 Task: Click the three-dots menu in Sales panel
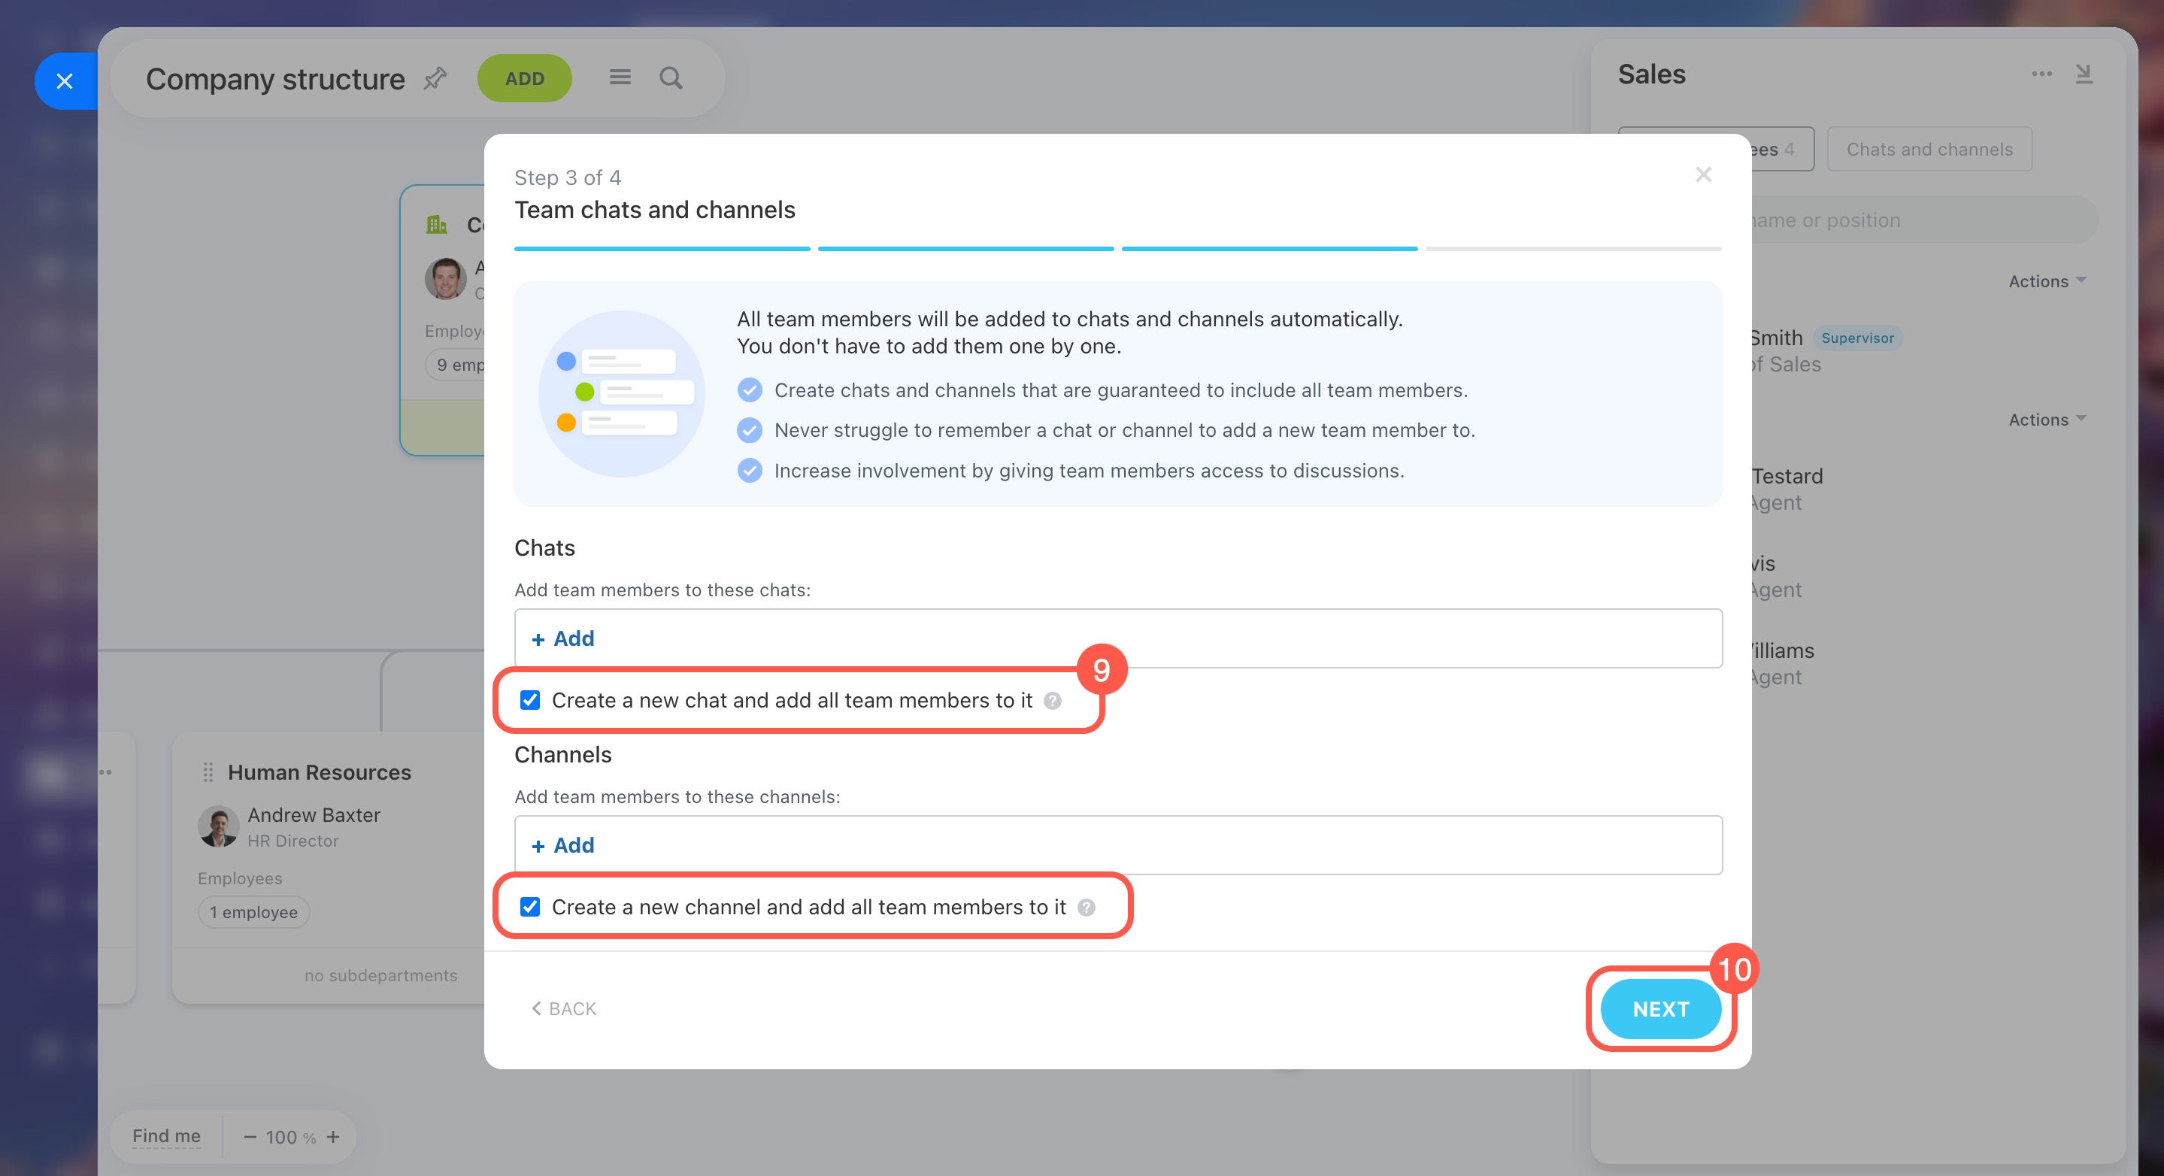click(x=2041, y=74)
